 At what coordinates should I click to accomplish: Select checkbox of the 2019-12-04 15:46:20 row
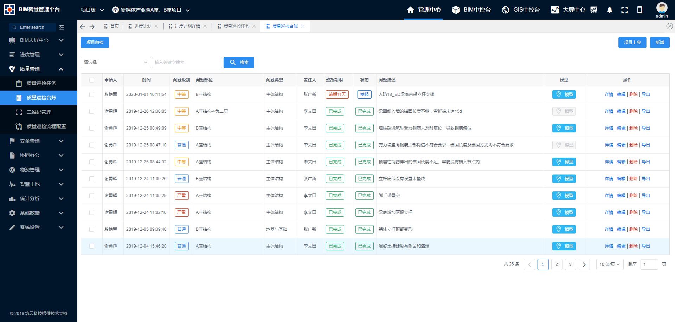point(92,246)
